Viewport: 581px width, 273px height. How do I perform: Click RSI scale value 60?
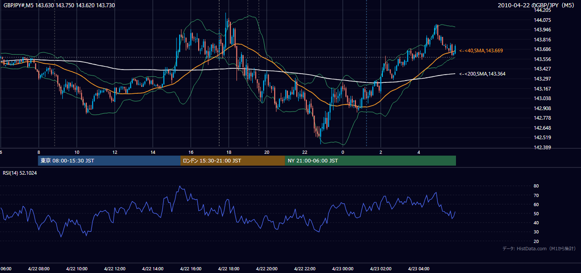pyautogui.click(x=536, y=204)
